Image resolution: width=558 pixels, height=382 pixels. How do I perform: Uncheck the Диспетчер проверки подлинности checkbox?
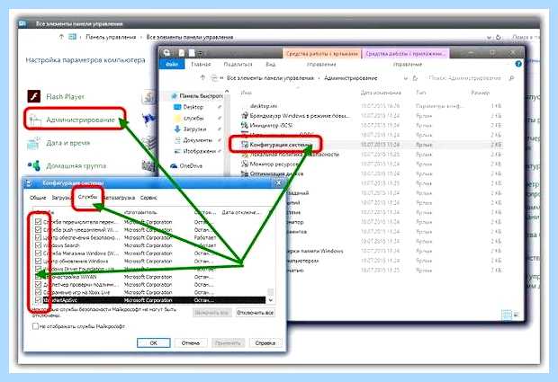tap(39, 284)
